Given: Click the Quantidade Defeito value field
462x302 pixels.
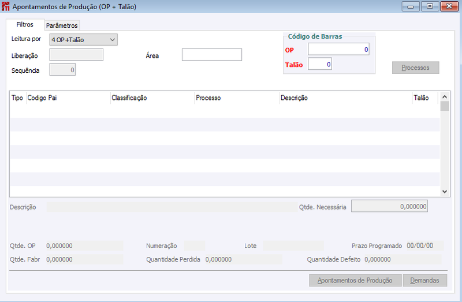Looking at the screenshot, I should point(403,260).
